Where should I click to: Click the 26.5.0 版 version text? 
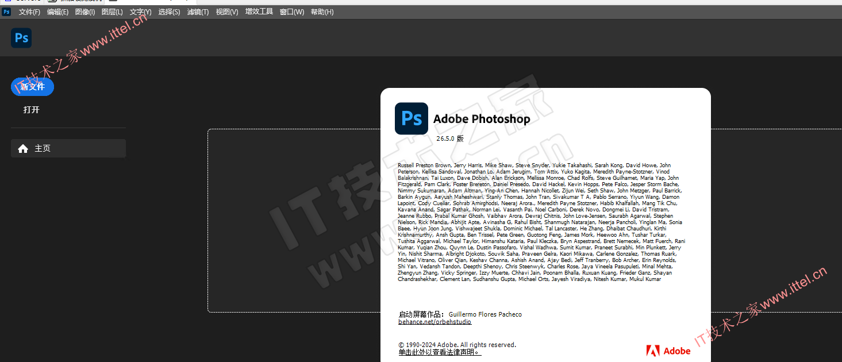449,139
